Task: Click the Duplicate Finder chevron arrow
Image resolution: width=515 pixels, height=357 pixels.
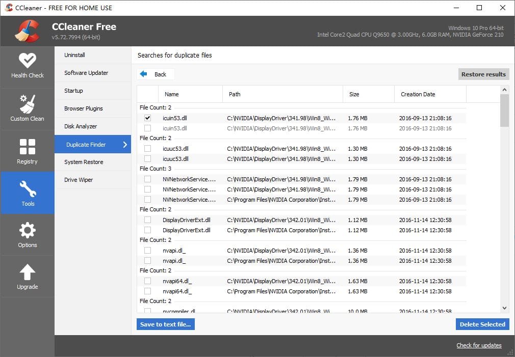Action: 125,144
